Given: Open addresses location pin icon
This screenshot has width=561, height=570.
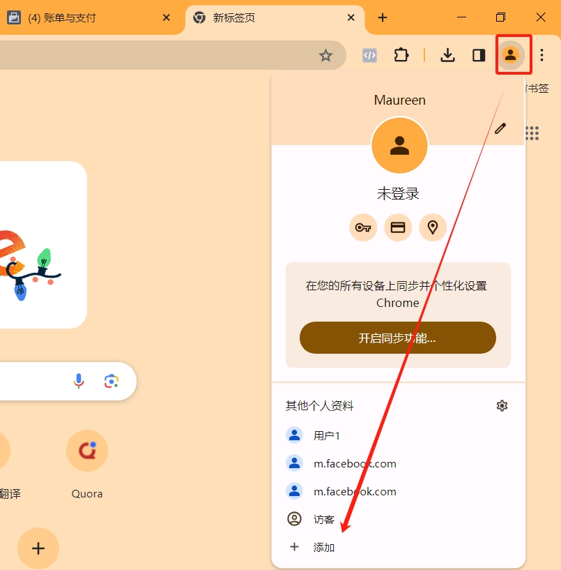Looking at the screenshot, I should pos(433,227).
